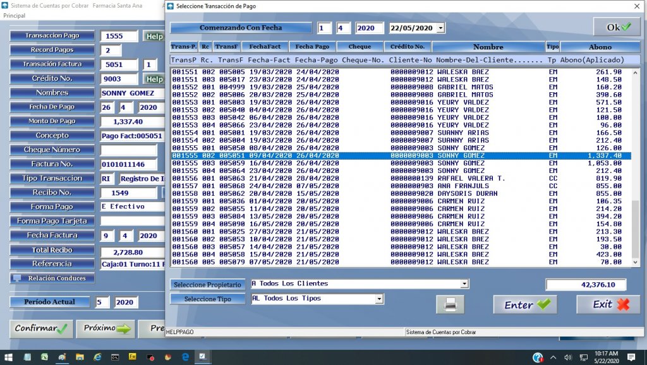This screenshot has width=647, height=365.
Task: Click the Fecha Pago column header
Action: click(x=312, y=47)
